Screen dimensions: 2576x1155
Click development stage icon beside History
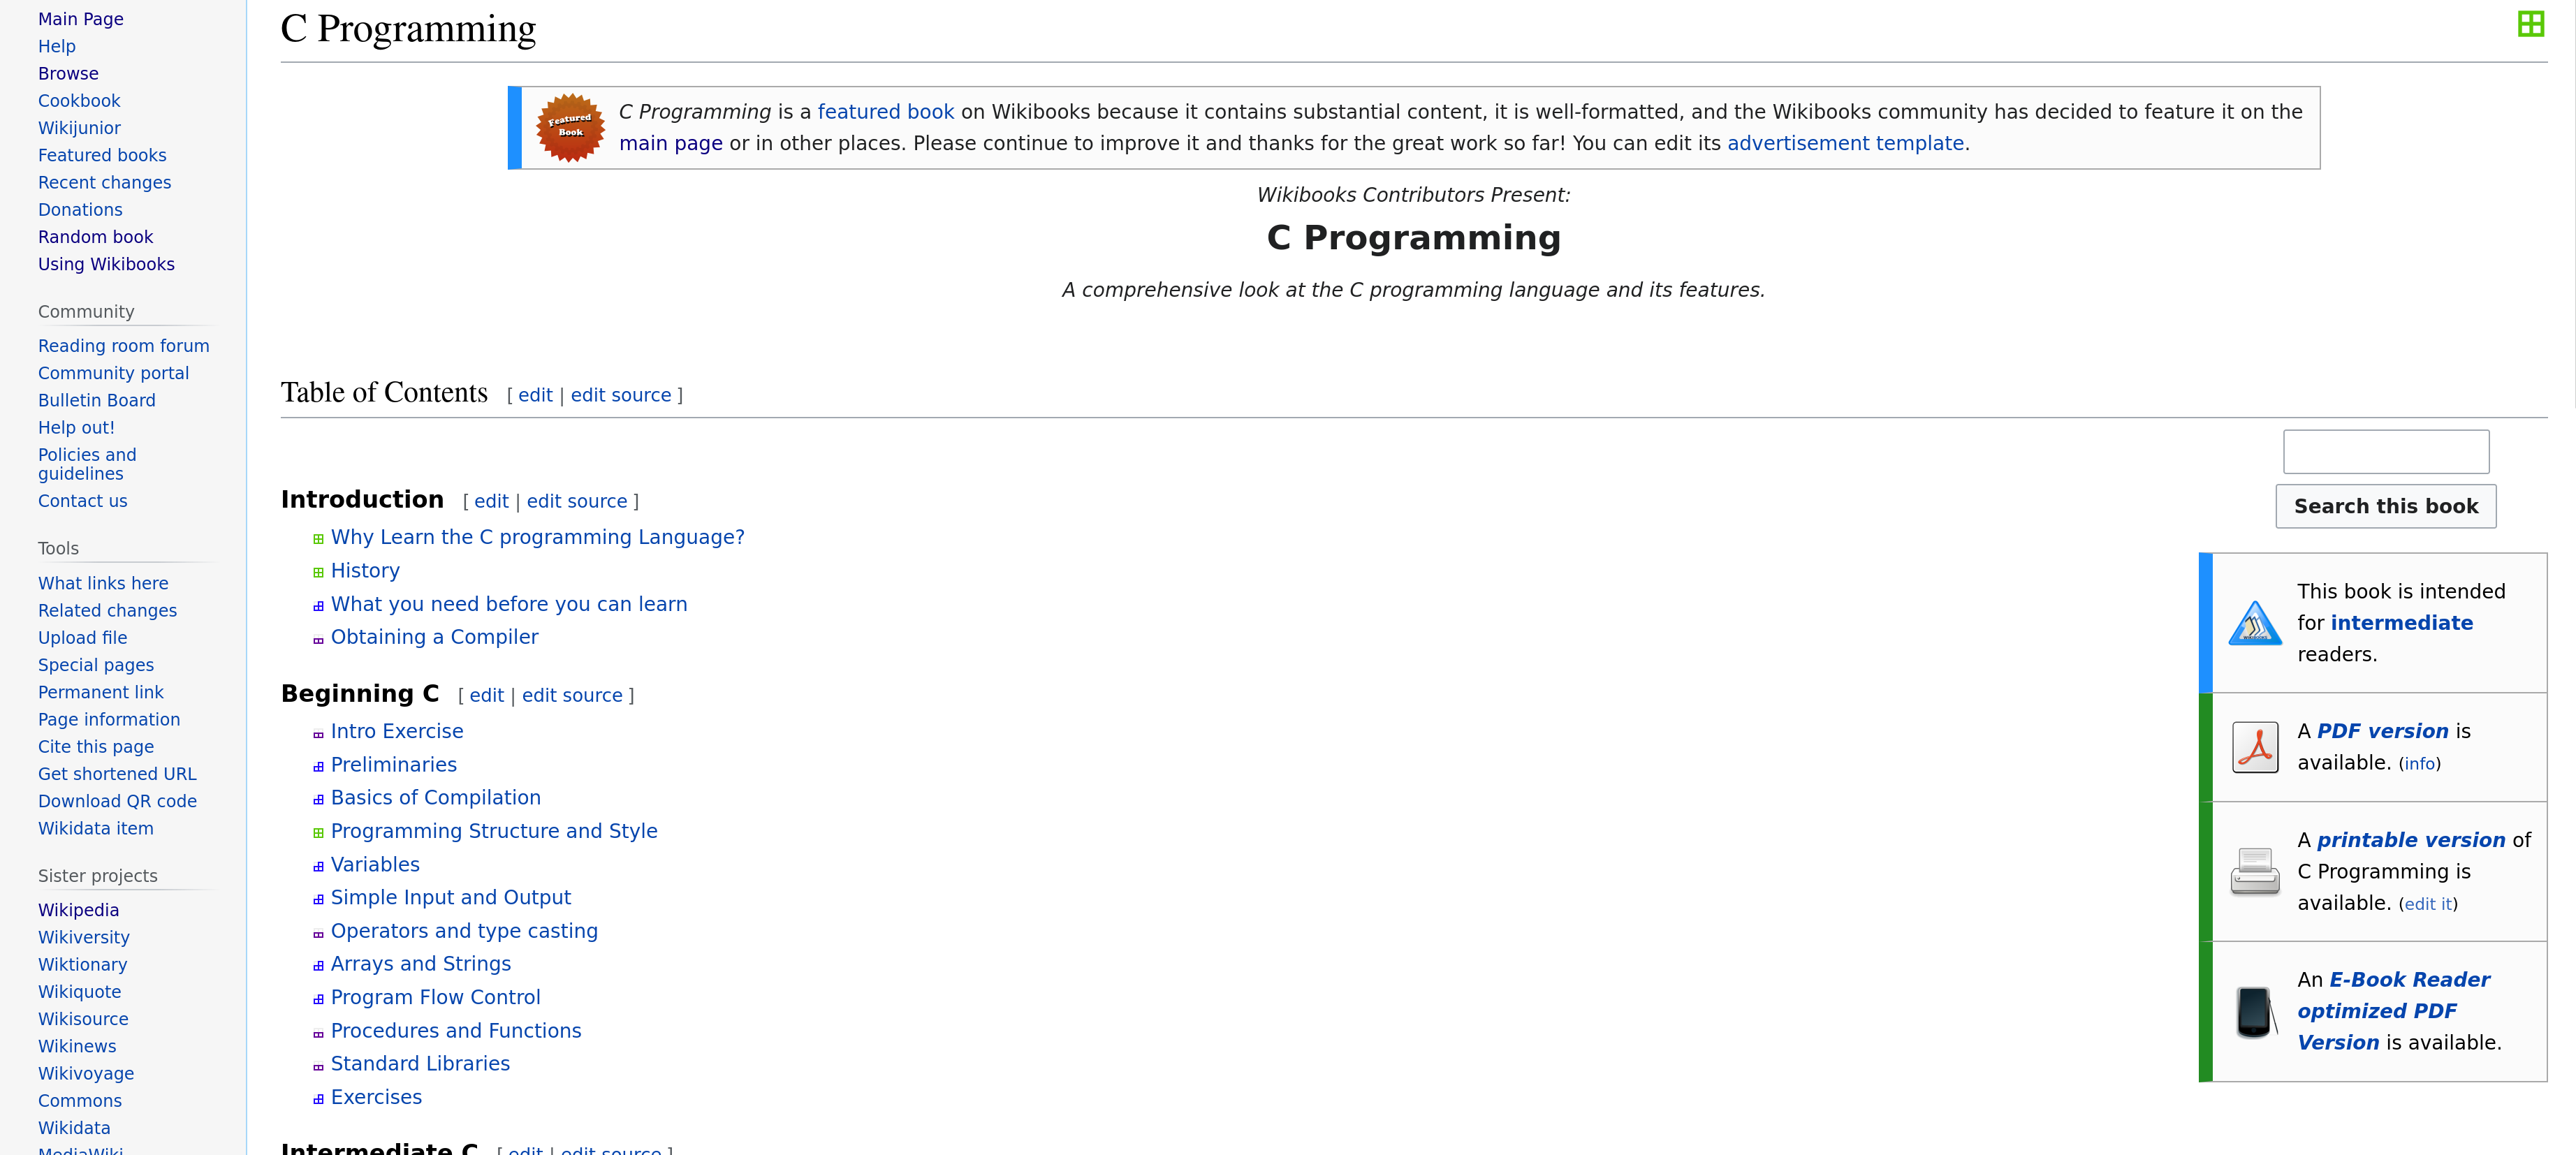coord(318,572)
